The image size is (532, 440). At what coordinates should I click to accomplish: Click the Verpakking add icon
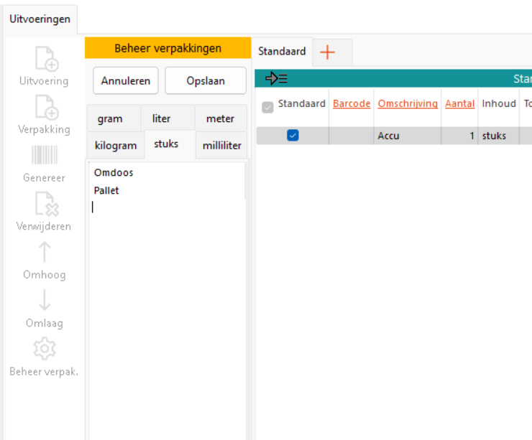coord(44,108)
